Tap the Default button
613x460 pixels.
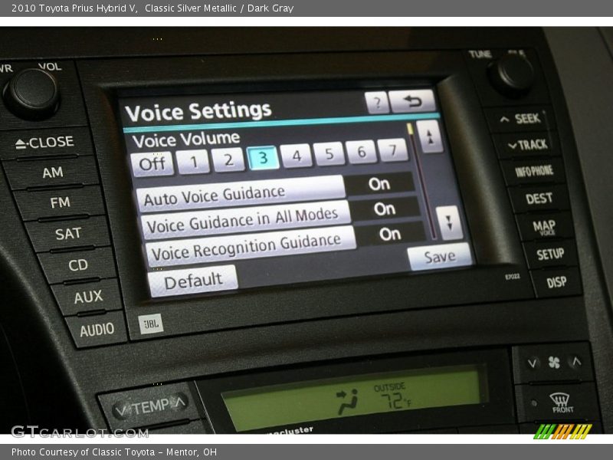(x=193, y=281)
